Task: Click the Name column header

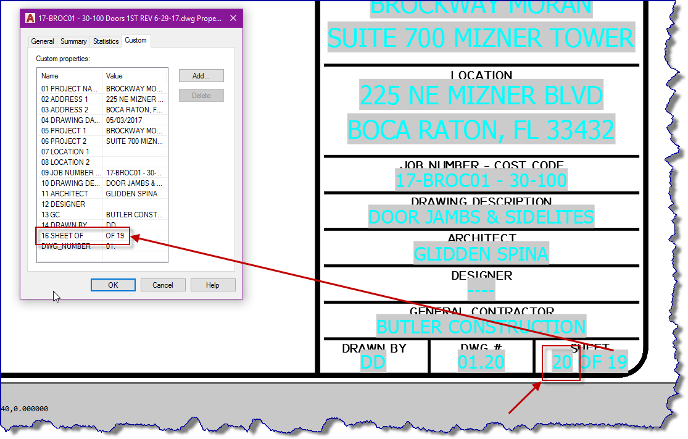Action: click(70, 76)
